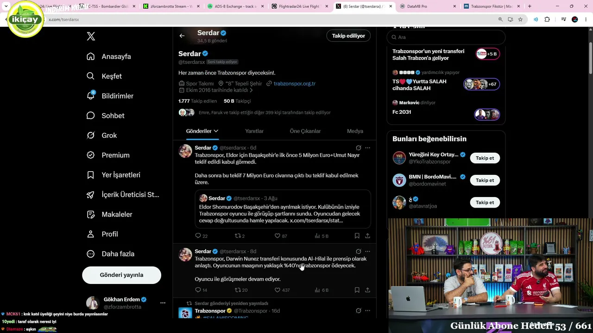The image size is (593, 333).
Task: Open the 1.777 Takip edilen list
Action: pyautogui.click(x=197, y=101)
